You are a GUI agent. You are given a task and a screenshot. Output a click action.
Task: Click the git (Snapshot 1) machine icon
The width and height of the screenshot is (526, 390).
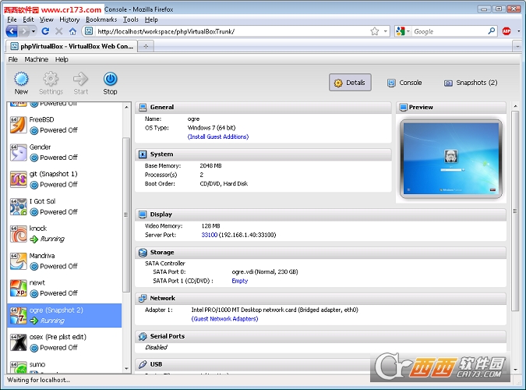(x=18, y=179)
